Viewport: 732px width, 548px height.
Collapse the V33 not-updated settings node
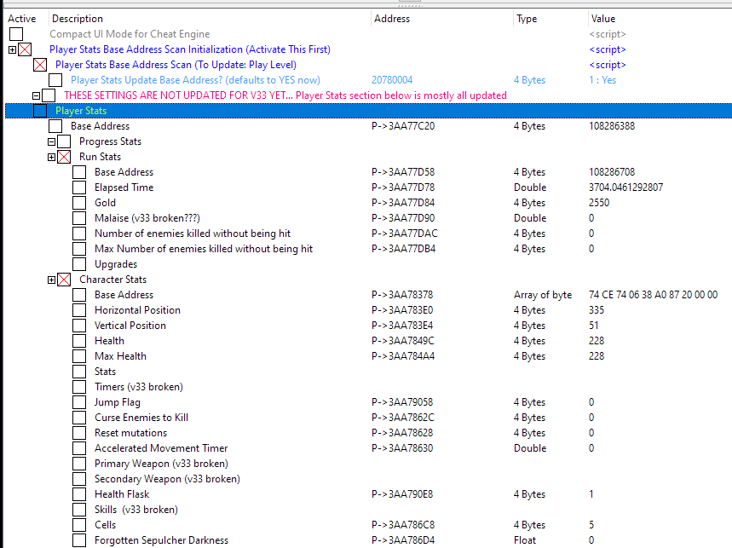tap(36, 95)
